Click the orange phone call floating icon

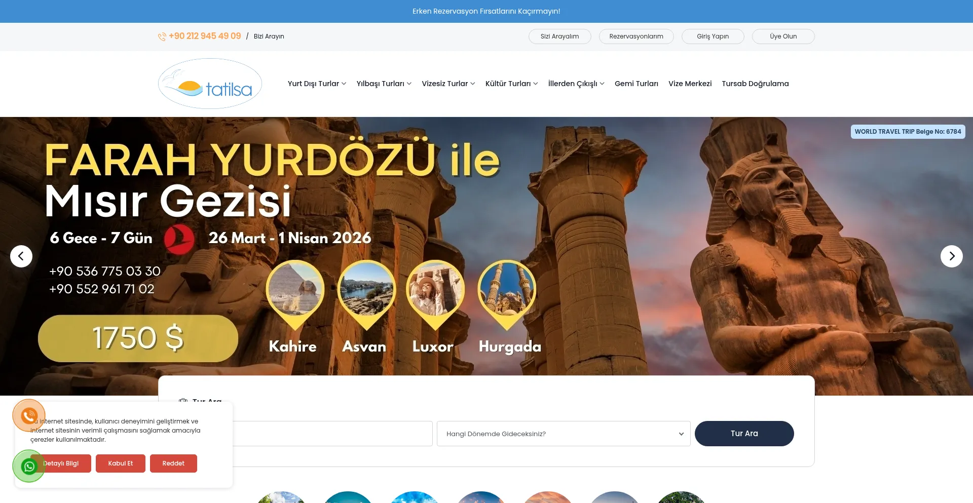29,416
